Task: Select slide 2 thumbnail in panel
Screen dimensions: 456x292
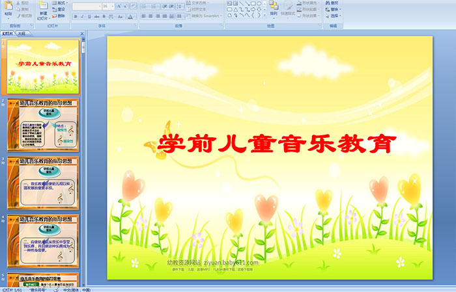Action: click(x=43, y=125)
